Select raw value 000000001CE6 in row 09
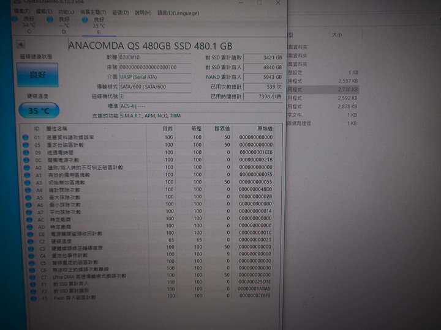The width and height of the screenshot is (441, 330). point(256,152)
